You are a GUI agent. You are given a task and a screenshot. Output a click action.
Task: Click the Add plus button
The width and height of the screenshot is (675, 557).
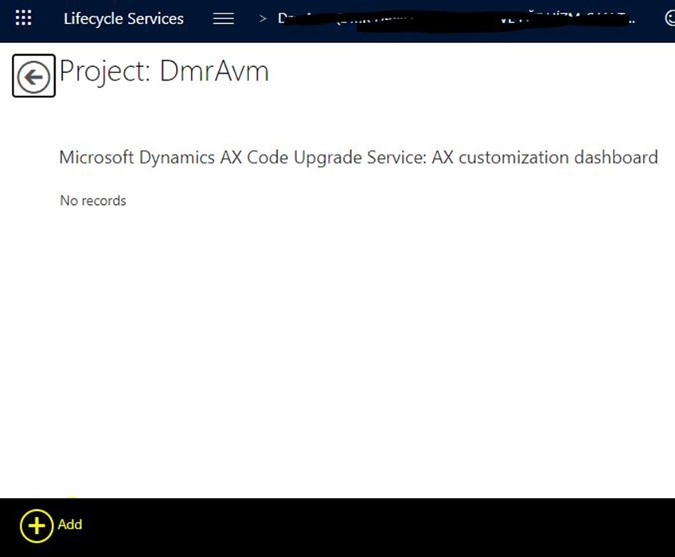(37, 526)
